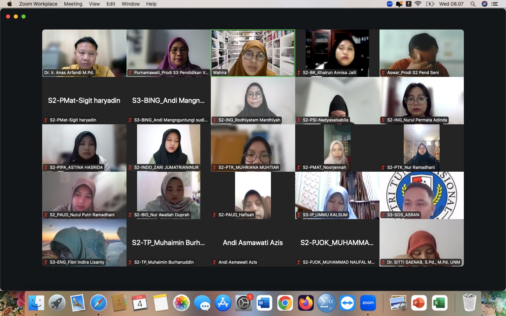
Task: Open the Wi-Fi status menu
Action: pyautogui.click(x=418, y=4)
